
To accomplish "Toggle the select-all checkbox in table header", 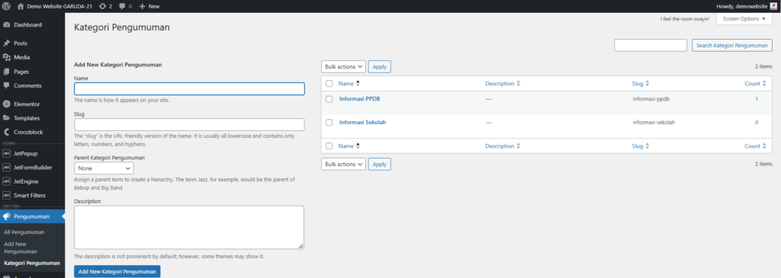I will 329,84.
